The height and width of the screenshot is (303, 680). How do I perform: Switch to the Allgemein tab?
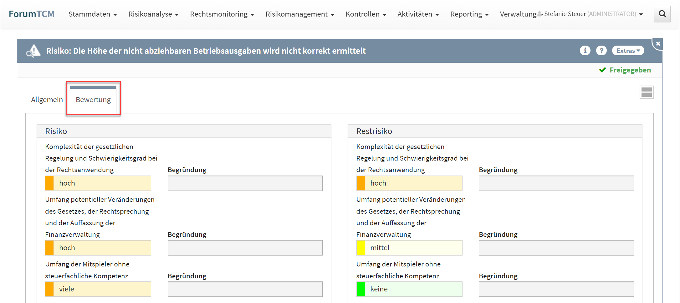47,100
